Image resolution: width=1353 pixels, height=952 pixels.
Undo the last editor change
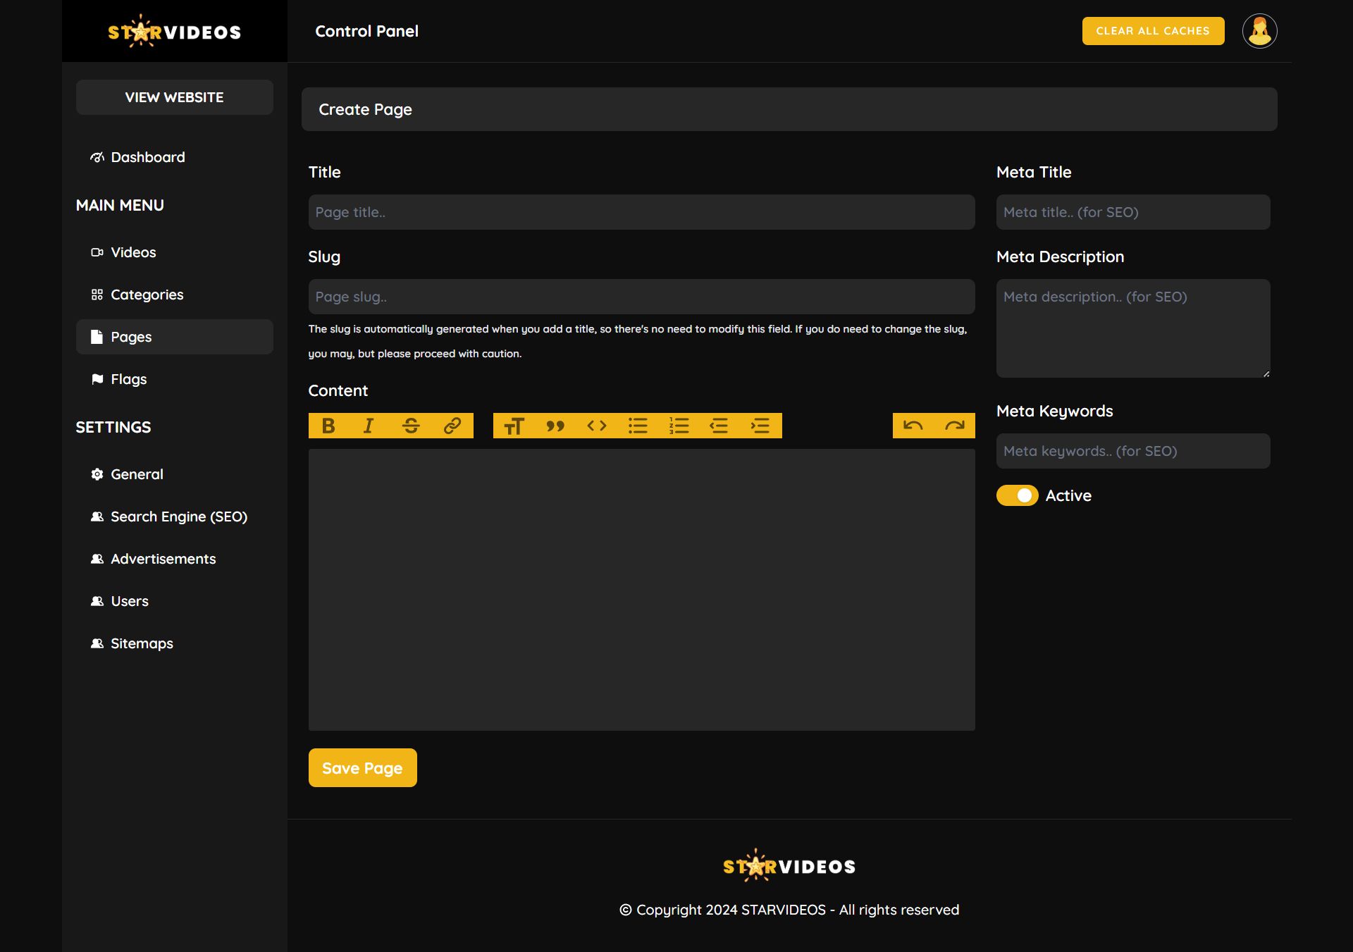913,426
